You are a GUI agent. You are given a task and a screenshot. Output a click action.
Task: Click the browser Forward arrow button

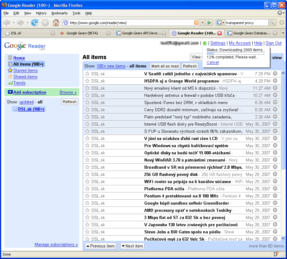click(20, 23)
